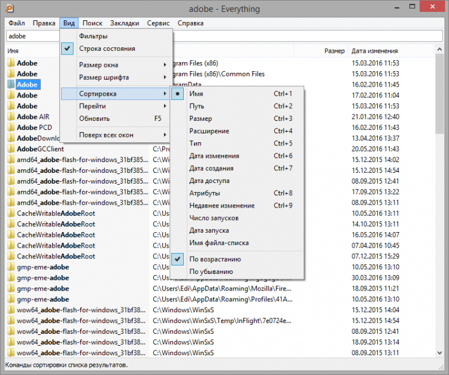Viewport: 449px width, 375px height.
Task: Click the path ending in Mozilla\Fire...
Action: (222, 289)
